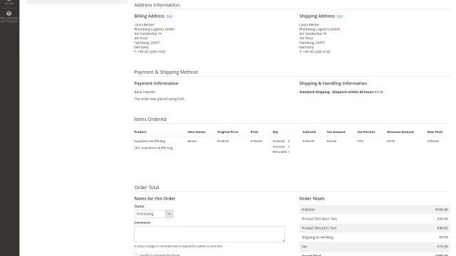Tick the Notify Customer by Email checkbox

[136, 255]
